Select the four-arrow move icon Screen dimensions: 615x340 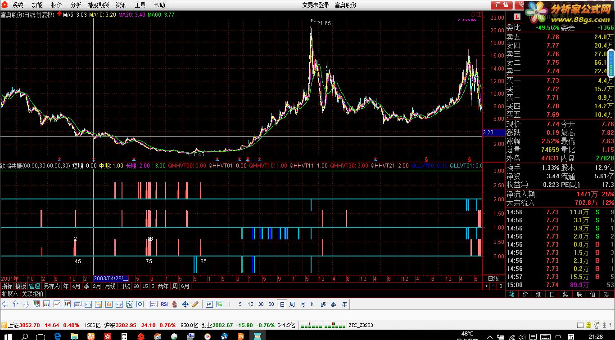coord(185,304)
